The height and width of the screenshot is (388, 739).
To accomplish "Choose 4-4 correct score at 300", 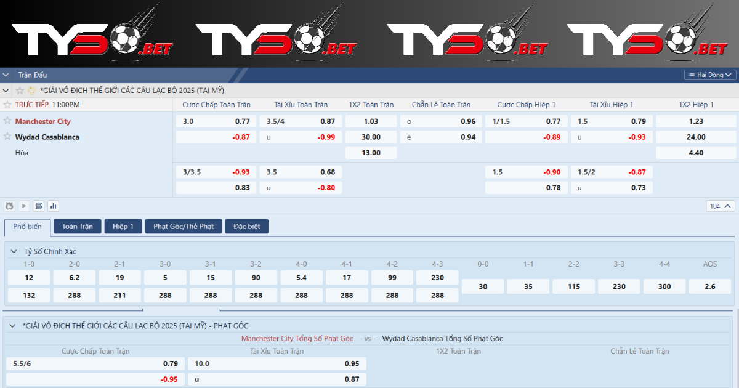I will [664, 286].
